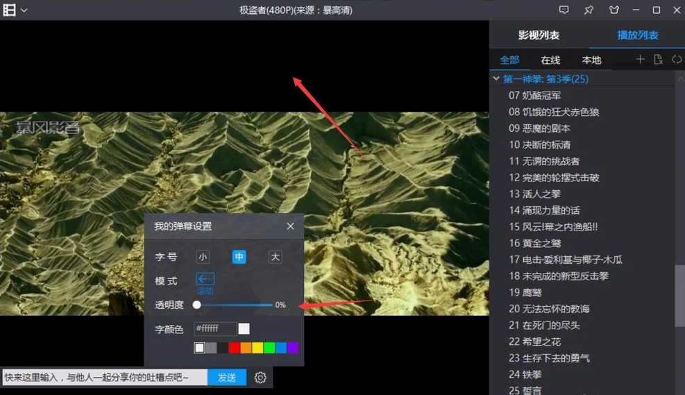Open the skin shirt icon
This screenshot has width=685, height=395.
pyautogui.click(x=614, y=10)
